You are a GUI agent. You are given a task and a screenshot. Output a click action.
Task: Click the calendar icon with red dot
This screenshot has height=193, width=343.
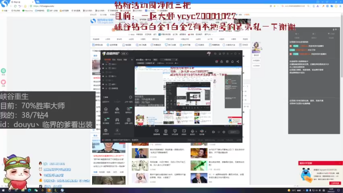point(217,61)
